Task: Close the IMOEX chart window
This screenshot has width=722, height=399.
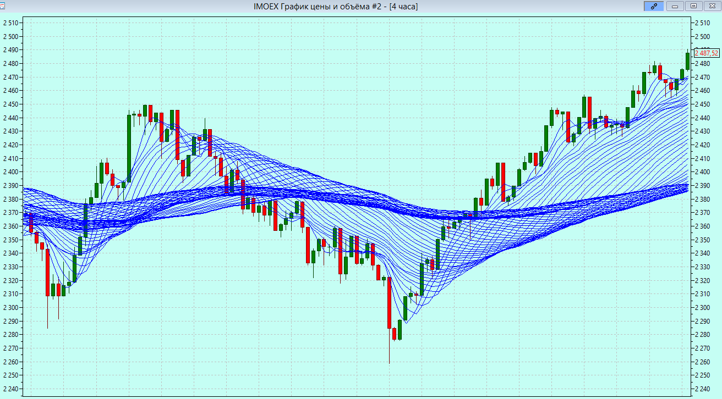Action: click(712, 6)
